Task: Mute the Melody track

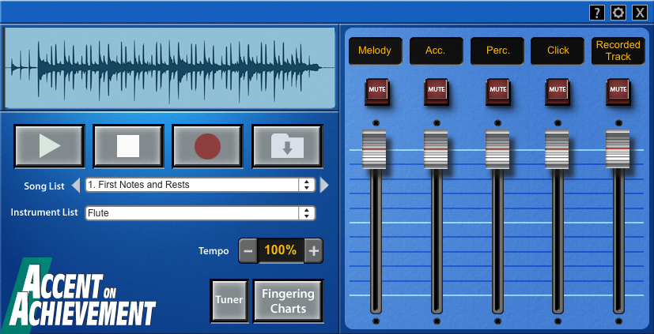Action: coord(376,91)
